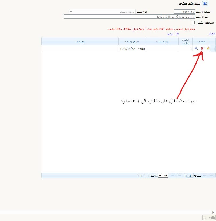216x221 pixels.
Task: Sort by تاریخ ارسال column header
Action: point(132,42)
